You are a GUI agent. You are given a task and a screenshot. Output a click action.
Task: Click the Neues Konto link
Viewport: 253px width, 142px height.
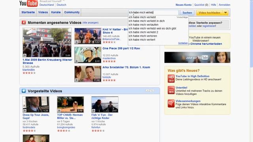coord(183,5)
